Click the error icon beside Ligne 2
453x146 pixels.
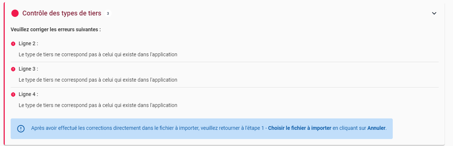(13, 44)
